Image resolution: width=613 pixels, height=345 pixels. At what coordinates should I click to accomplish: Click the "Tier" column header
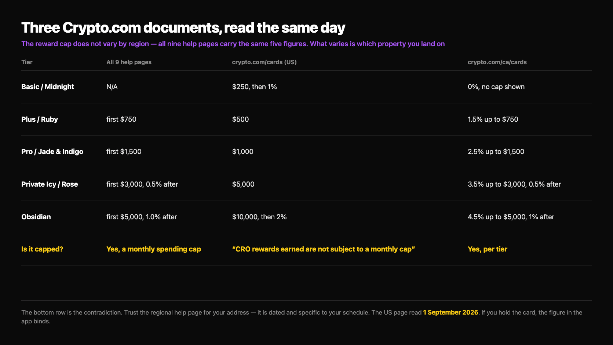coord(27,62)
